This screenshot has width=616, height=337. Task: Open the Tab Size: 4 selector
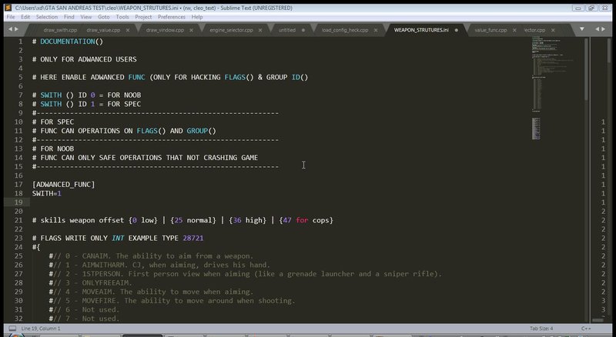coord(541,329)
